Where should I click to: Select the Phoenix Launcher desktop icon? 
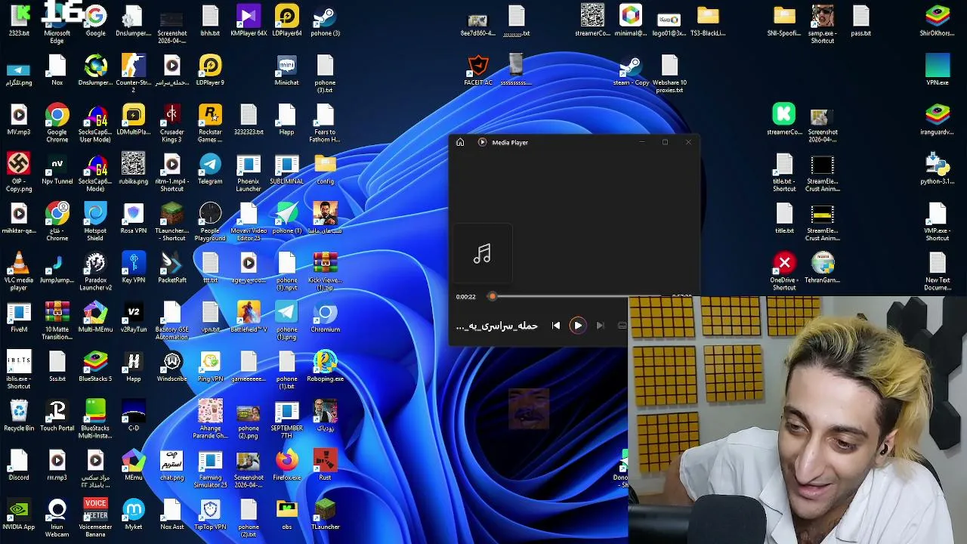[249, 172]
